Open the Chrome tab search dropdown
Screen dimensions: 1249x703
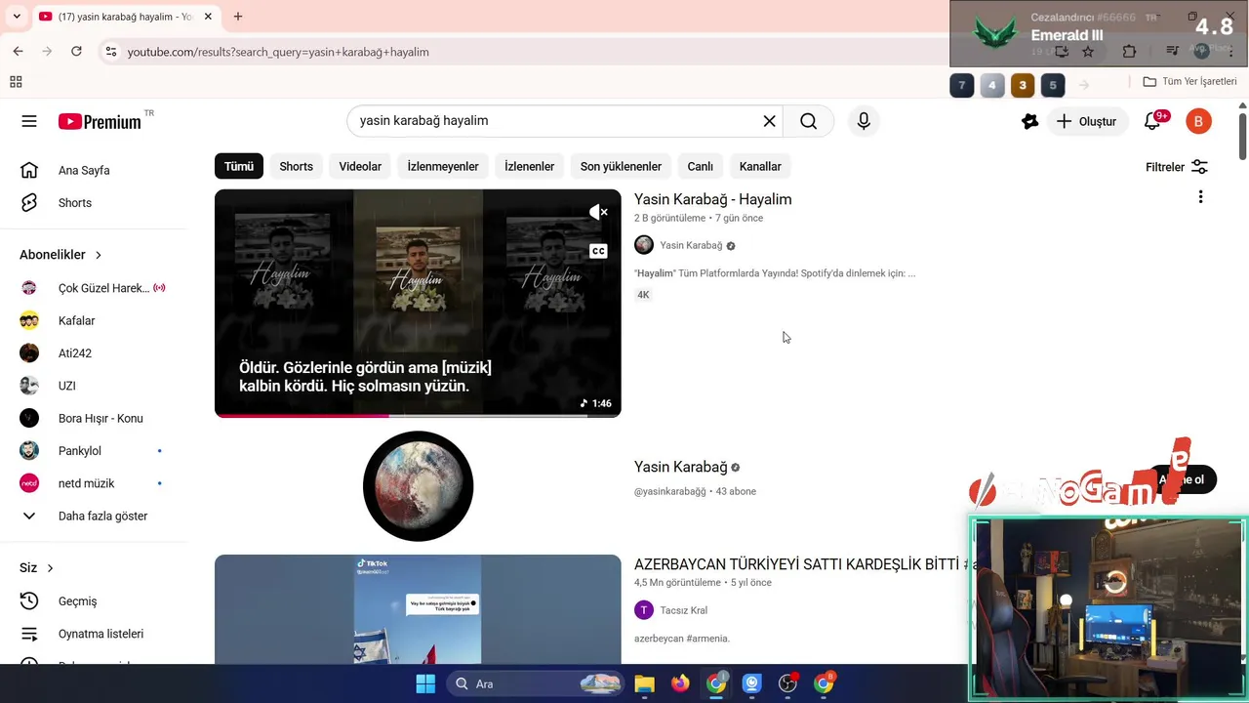click(x=17, y=17)
